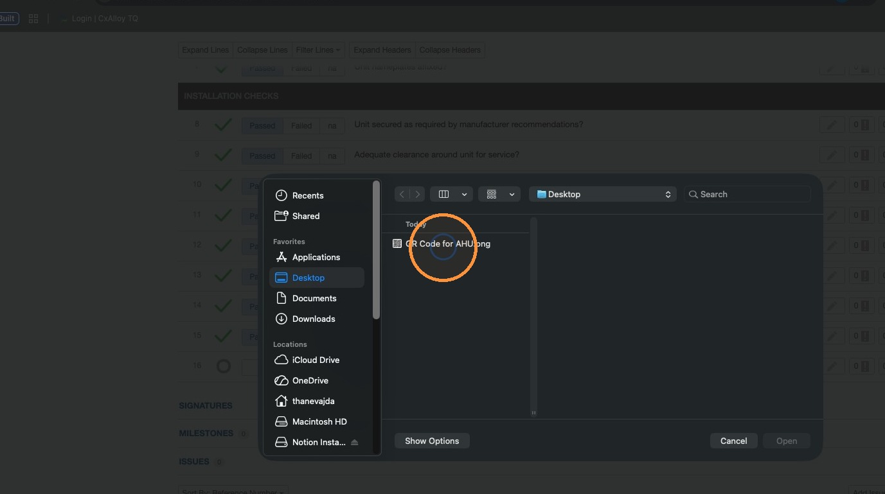Navigate back with the left chevron
Screen dimensions: 885x494
coord(402,194)
